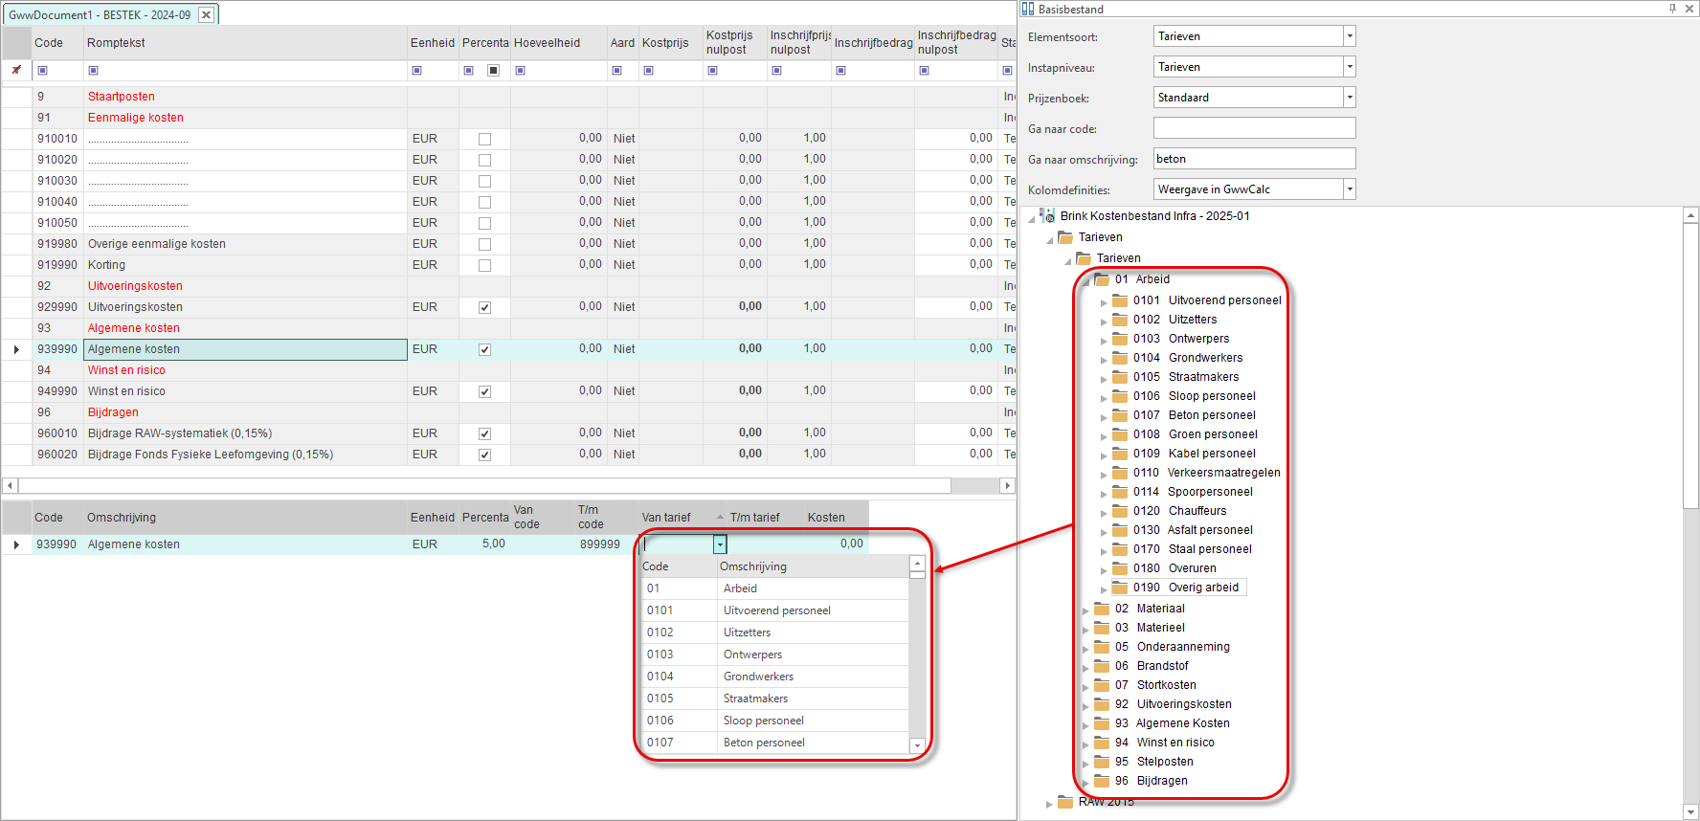This screenshot has width=1700, height=821.
Task: Click the filter icon under Code column
Action: [42, 71]
